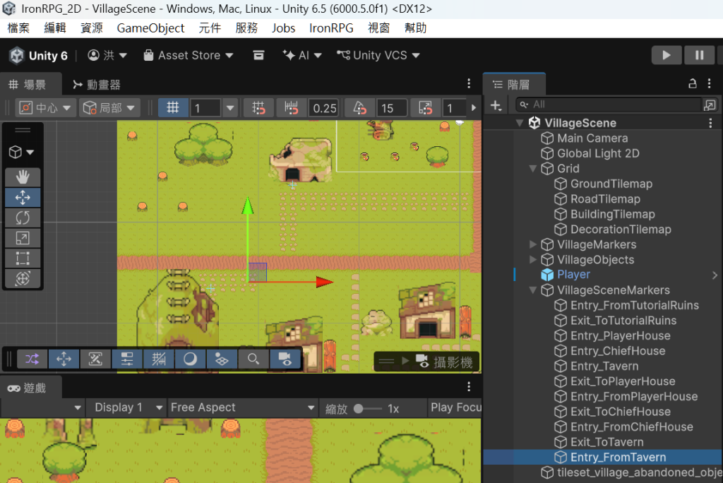Click the increment snap ruler icon

291,108
